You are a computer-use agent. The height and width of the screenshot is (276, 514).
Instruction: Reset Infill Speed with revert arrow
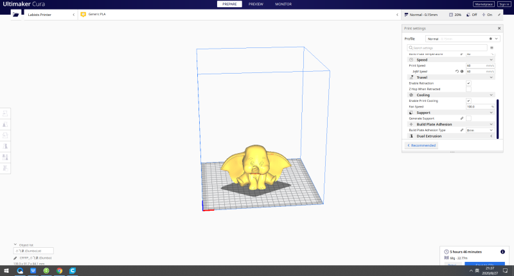[457, 71]
